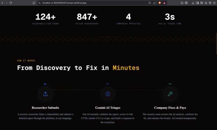Open the browser main menu
Viewport: 217px width, 130px height.
[214, 3]
